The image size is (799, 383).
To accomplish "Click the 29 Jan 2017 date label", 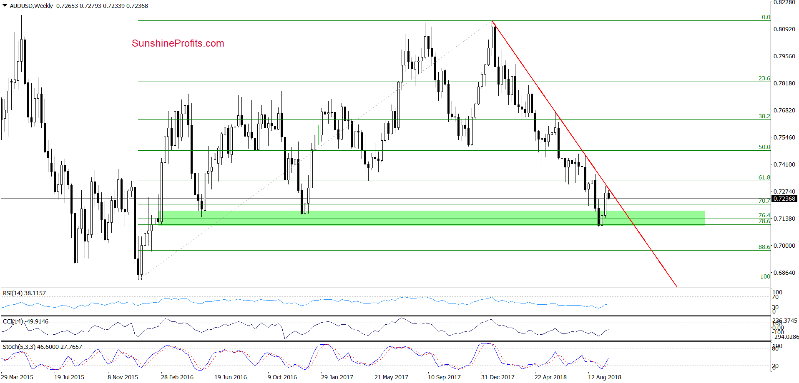I will pos(337,377).
